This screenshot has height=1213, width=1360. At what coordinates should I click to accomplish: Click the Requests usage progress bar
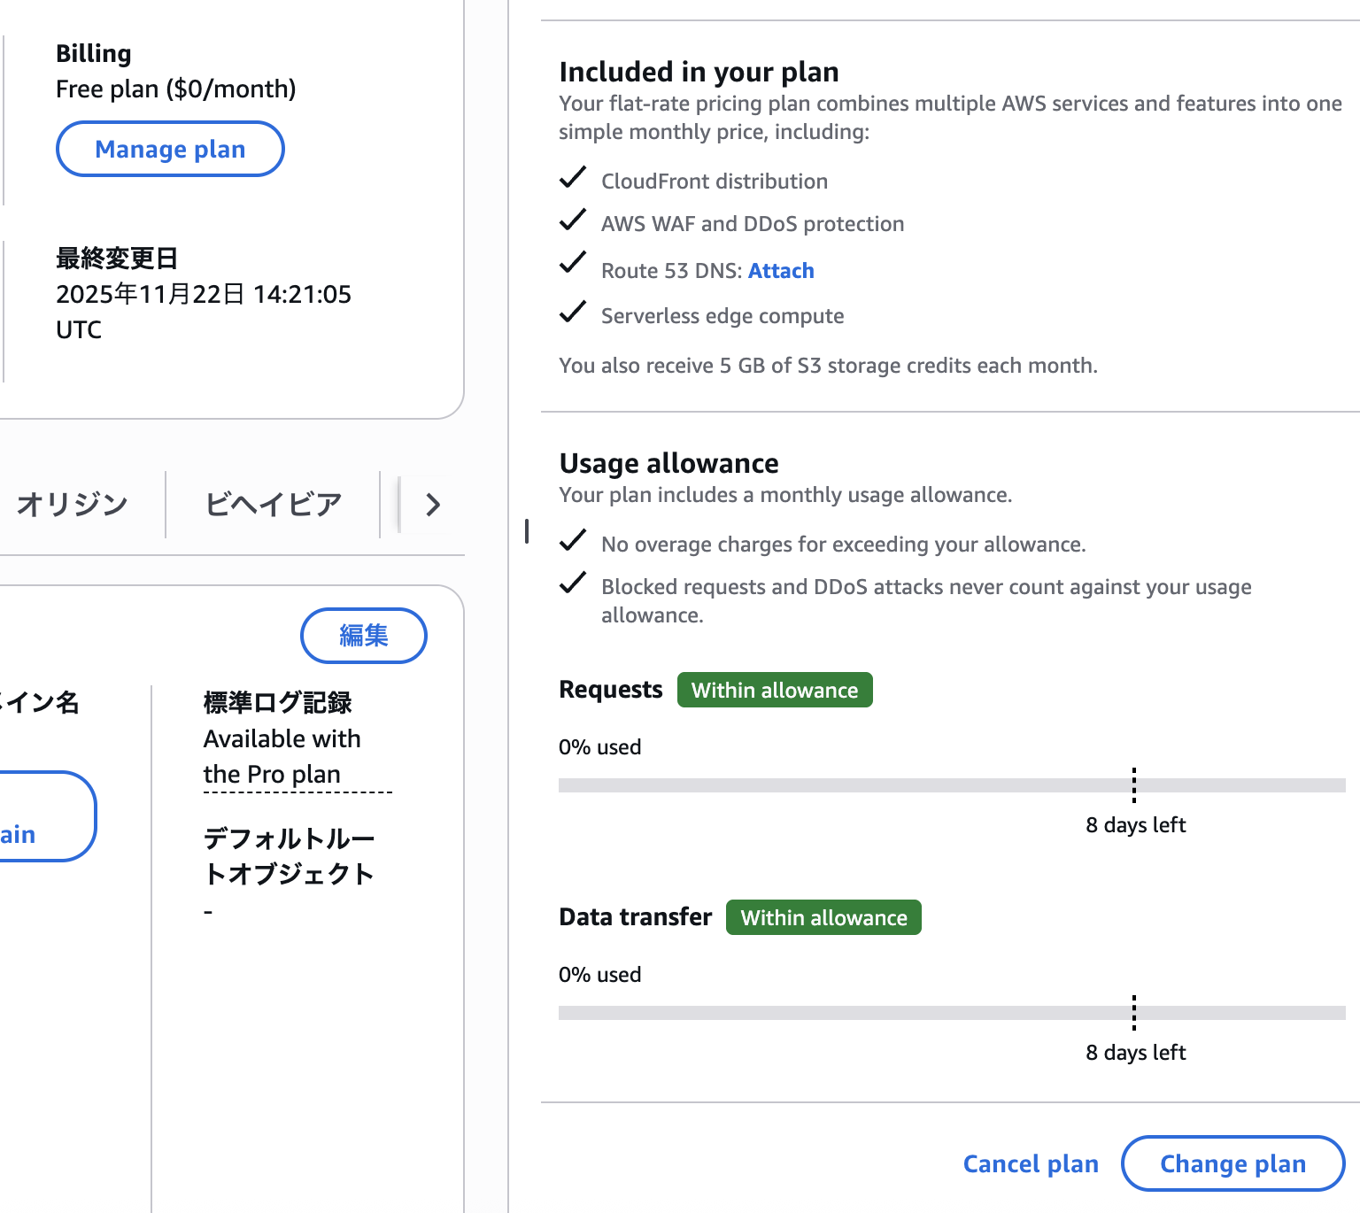point(952,785)
